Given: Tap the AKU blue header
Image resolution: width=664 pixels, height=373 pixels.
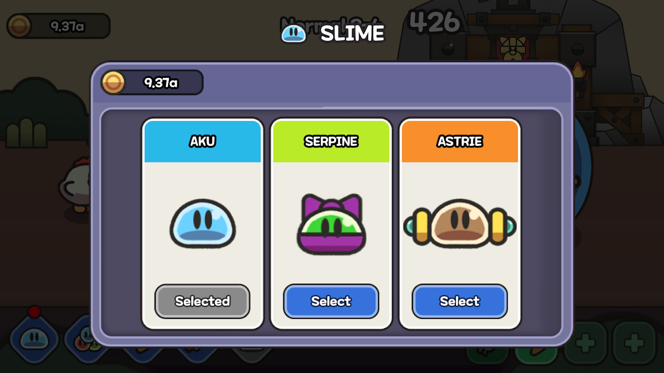Looking at the screenshot, I should tap(203, 141).
